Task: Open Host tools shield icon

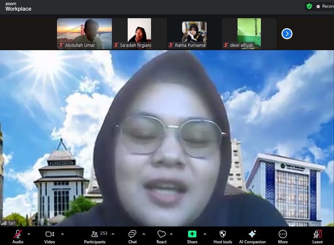Action: pyautogui.click(x=223, y=234)
